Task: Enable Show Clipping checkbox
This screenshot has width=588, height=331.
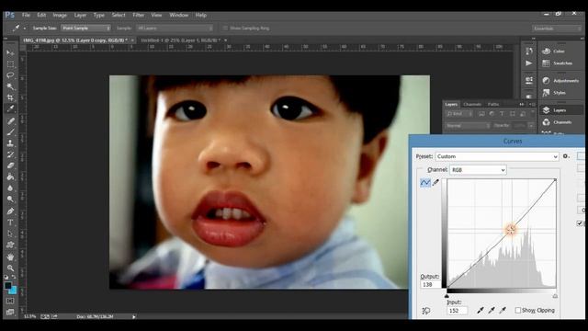Action: [518, 311]
